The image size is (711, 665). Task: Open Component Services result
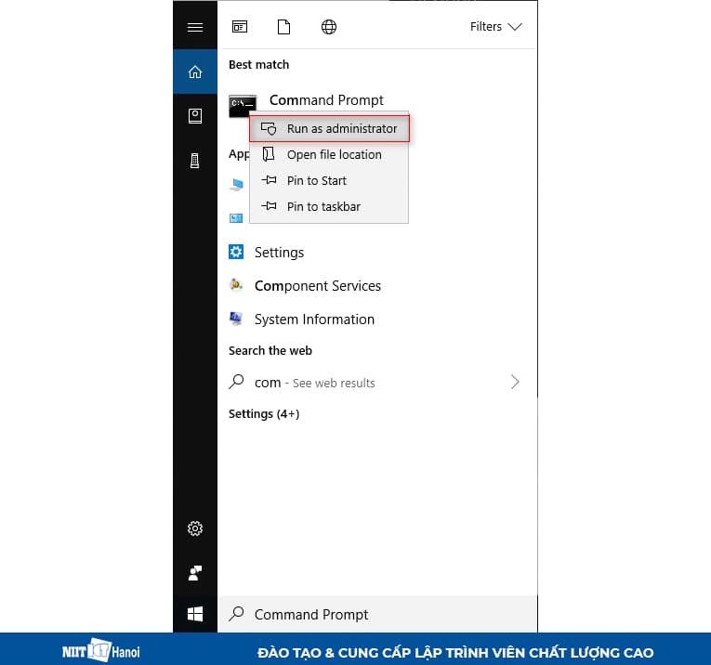click(x=318, y=286)
